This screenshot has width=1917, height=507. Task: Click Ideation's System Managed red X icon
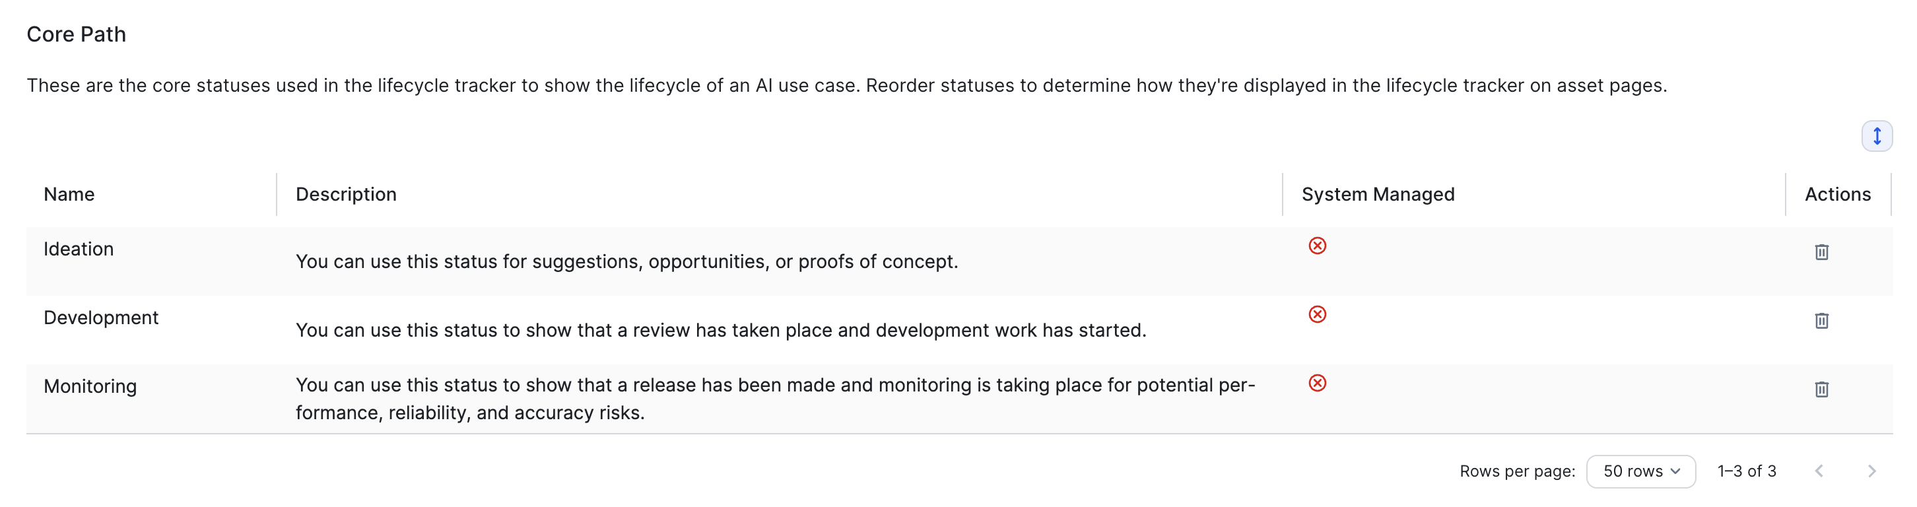pos(1317,246)
